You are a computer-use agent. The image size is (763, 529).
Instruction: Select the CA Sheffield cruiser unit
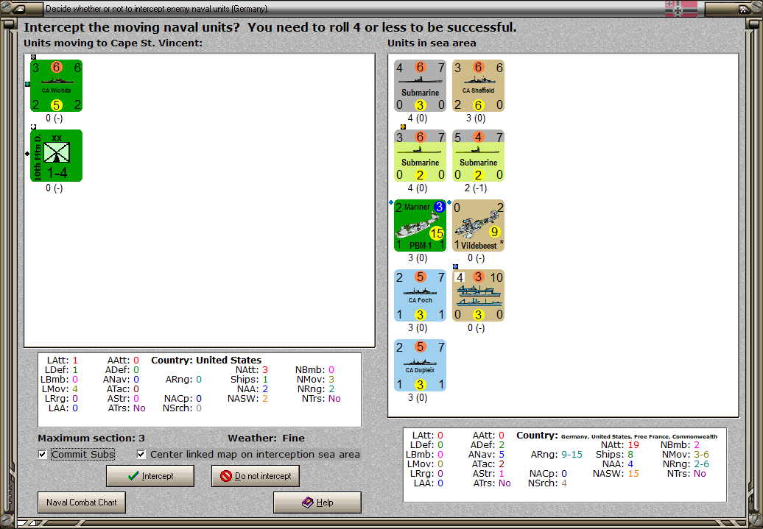pos(478,86)
